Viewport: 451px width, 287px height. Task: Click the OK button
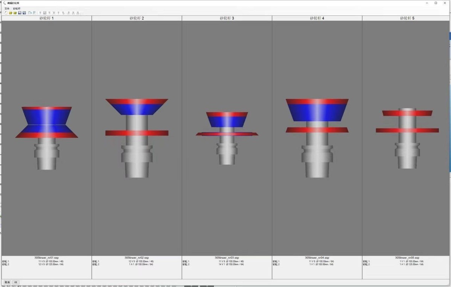[16, 282]
